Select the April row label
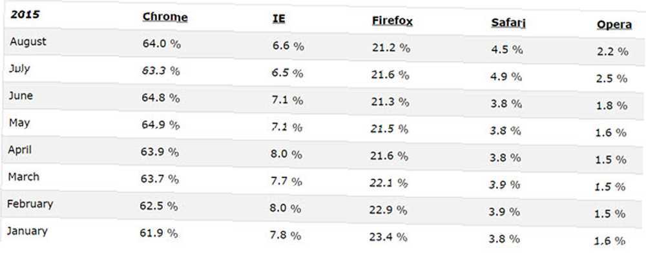The width and height of the screenshot is (646, 255). 20,150
